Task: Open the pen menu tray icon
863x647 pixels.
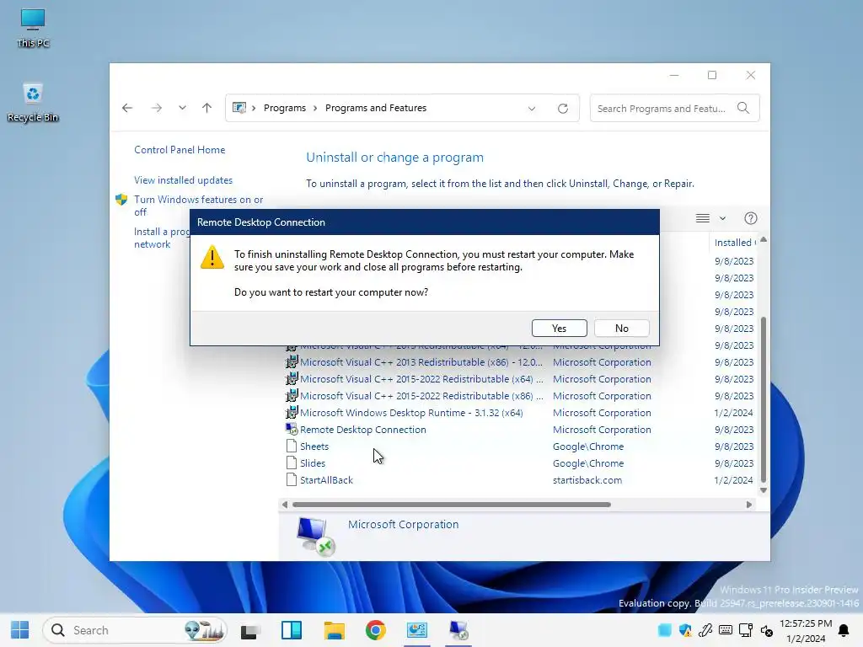Action: click(x=705, y=630)
